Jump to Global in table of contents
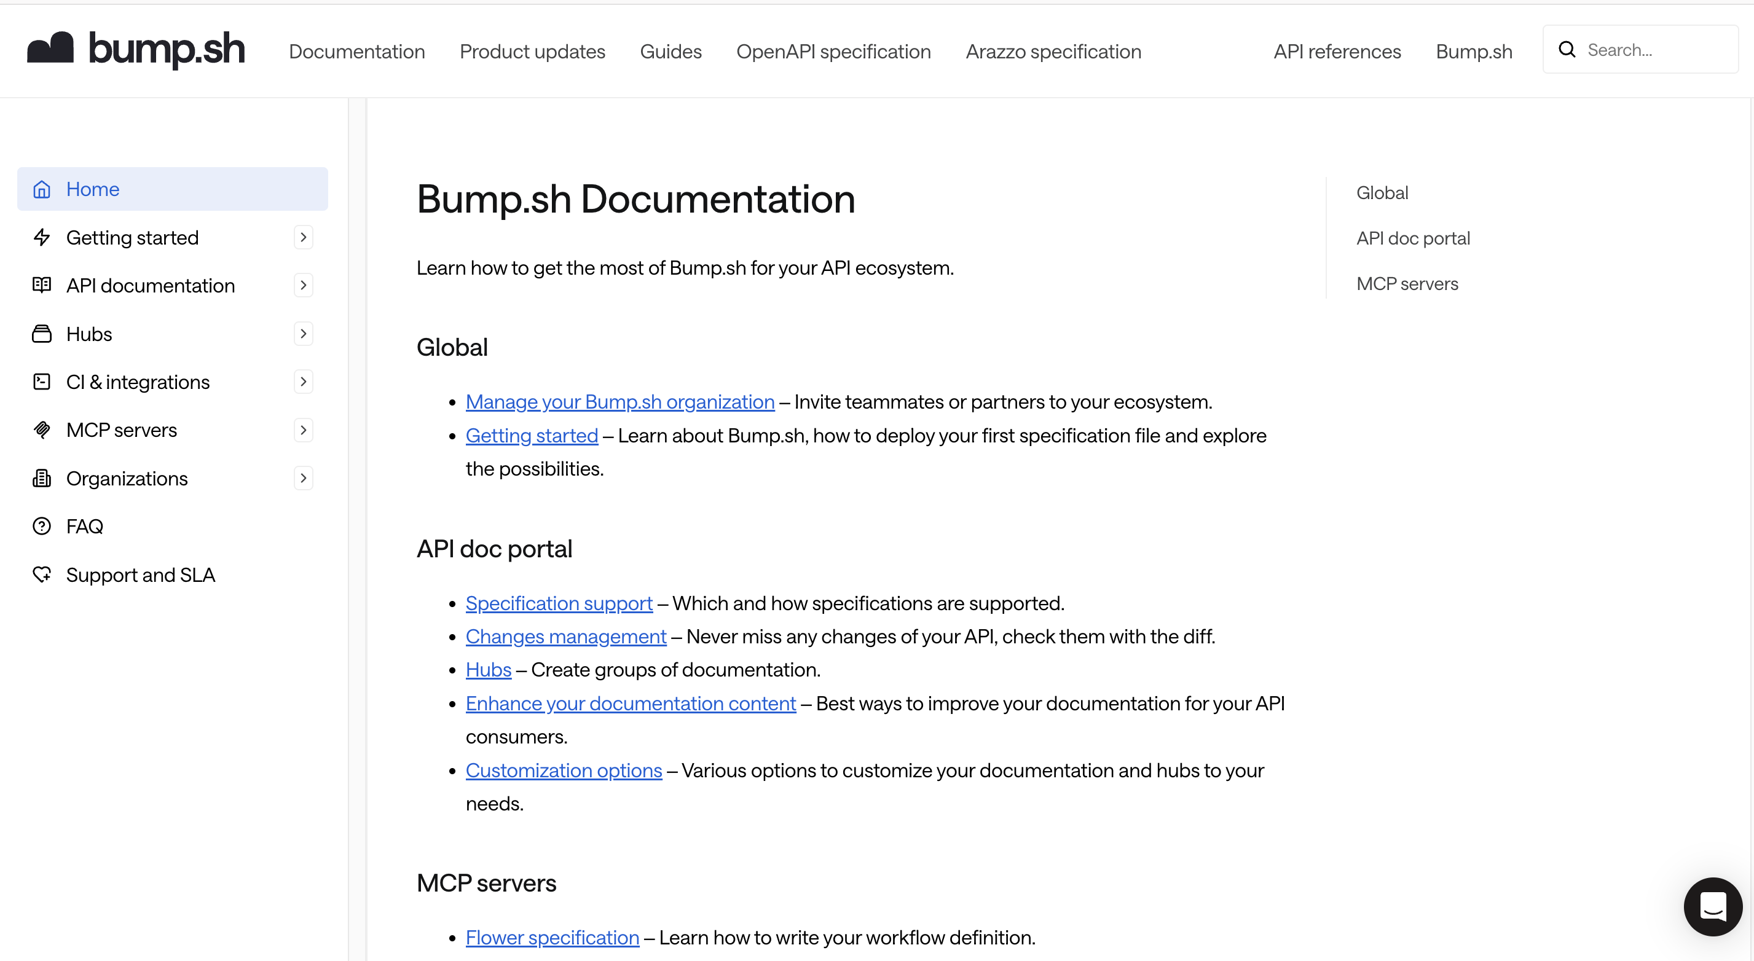This screenshot has width=1754, height=961. click(x=1382, y=192)
